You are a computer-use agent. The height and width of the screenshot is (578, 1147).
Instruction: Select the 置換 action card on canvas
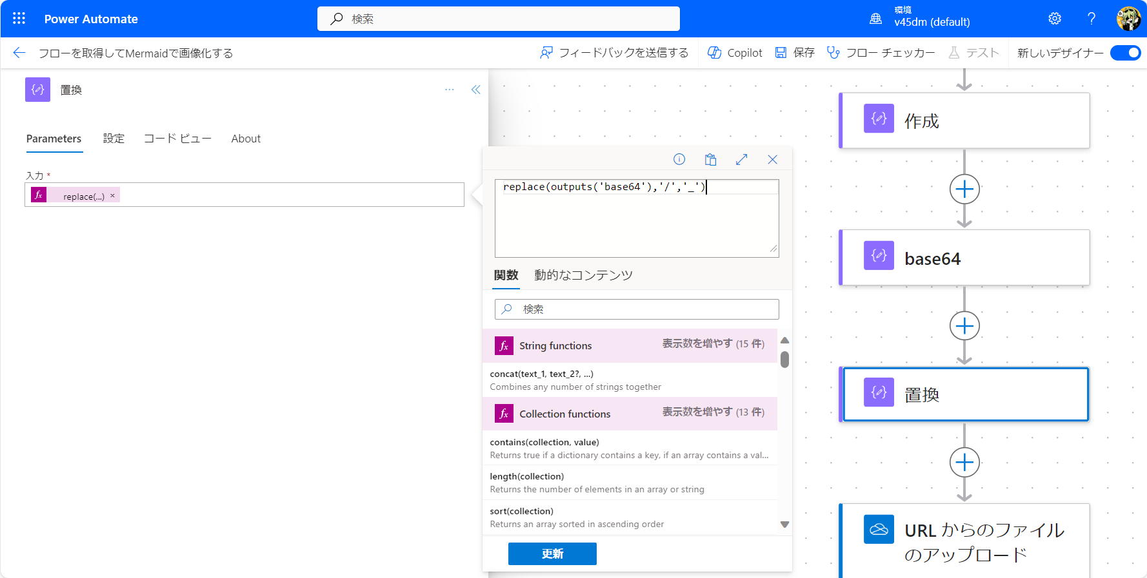[964, 394]
